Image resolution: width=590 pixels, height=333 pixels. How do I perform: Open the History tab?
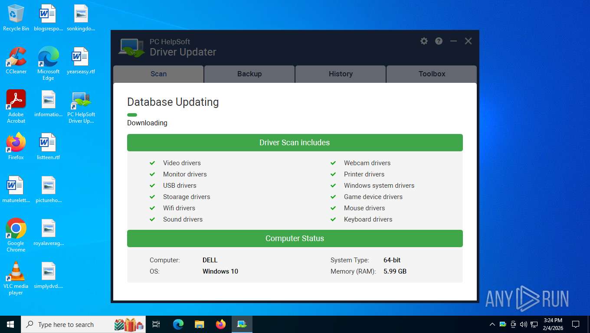coord(341,74)
